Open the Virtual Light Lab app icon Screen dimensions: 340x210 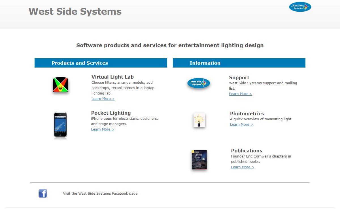pyautogui.click(x=61, y=85)
